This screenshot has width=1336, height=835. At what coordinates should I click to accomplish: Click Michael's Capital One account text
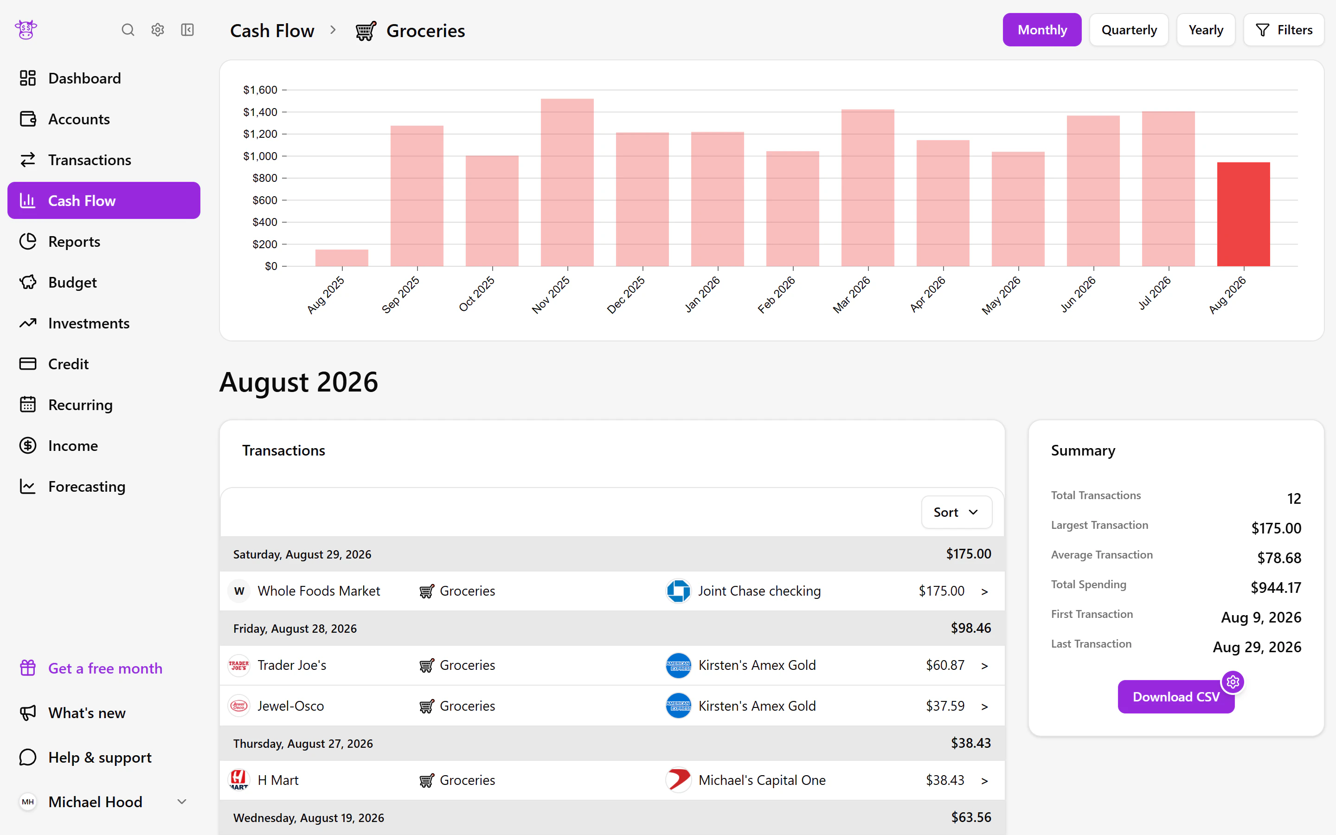(762, 780)
